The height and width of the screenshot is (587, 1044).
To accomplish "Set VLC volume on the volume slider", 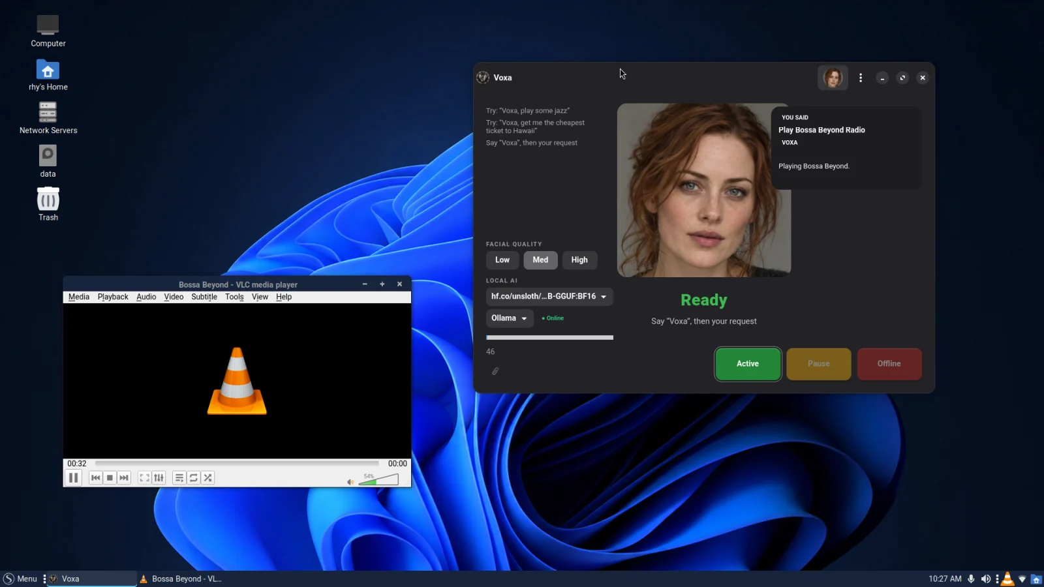I will tap(378, 480).
